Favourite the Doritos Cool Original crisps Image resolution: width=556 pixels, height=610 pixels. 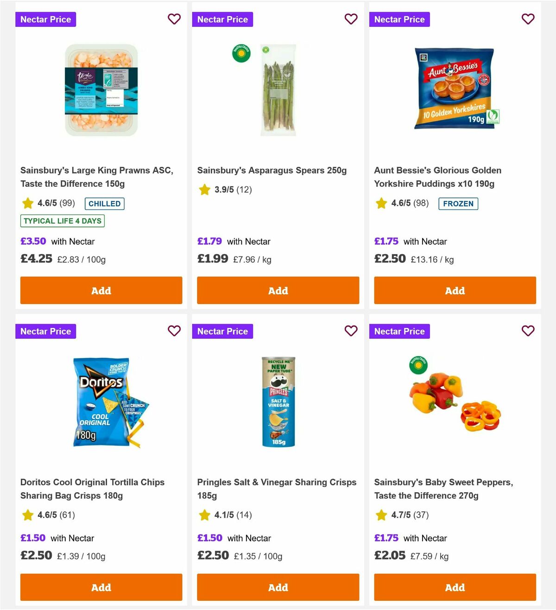pos(174,331)
